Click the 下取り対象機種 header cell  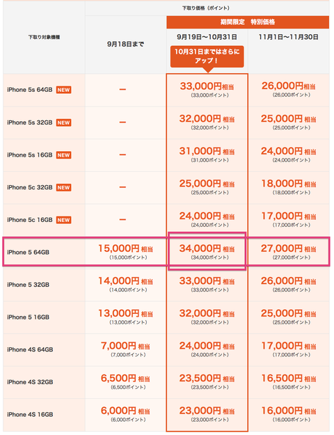[44, 37]
